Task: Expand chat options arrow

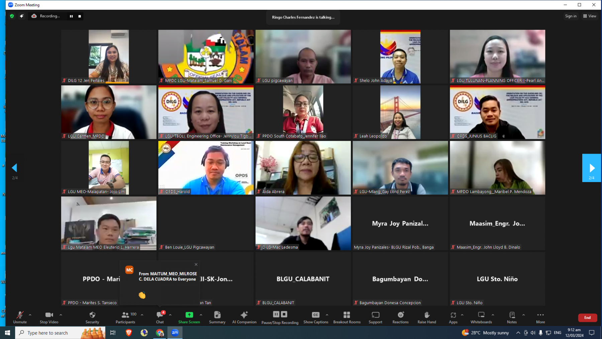Action: [170, 315]
